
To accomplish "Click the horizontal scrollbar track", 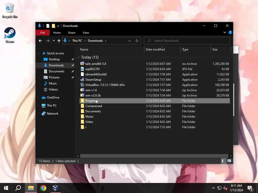I will (x=154, y=156).
